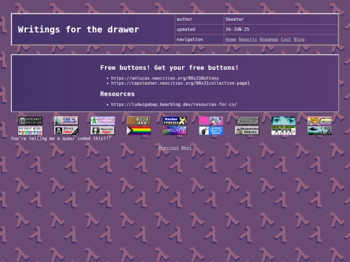Image resolution: width=350 pixels, height=262 pixels.
Task: Click the keyboard badge
Action: (x=247, y=121)
